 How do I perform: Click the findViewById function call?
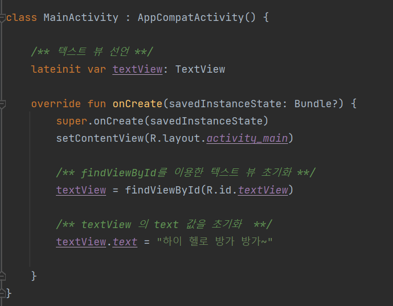163,190
